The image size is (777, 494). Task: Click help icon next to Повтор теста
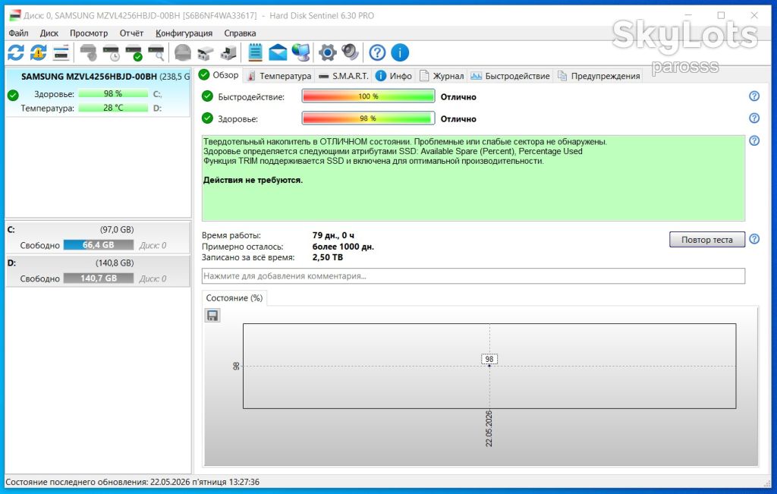[754, 239]
